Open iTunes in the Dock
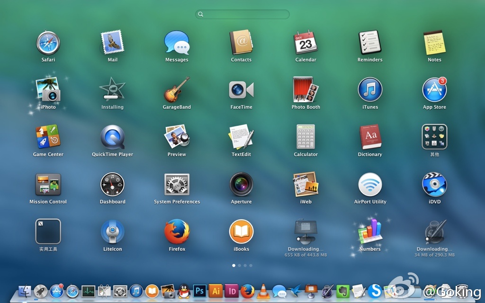The image size is (485, 303). point(136,291)
